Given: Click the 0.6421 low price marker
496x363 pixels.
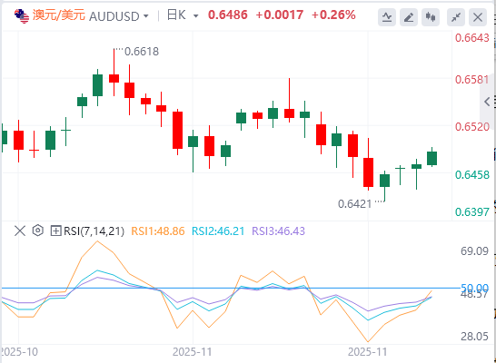Looking at the screenshot, I should (354, 204).
